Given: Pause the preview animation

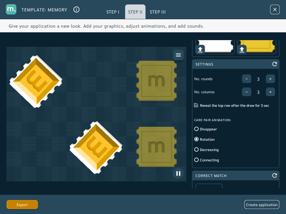Looking at the screenshot, I should click(178, 173).
